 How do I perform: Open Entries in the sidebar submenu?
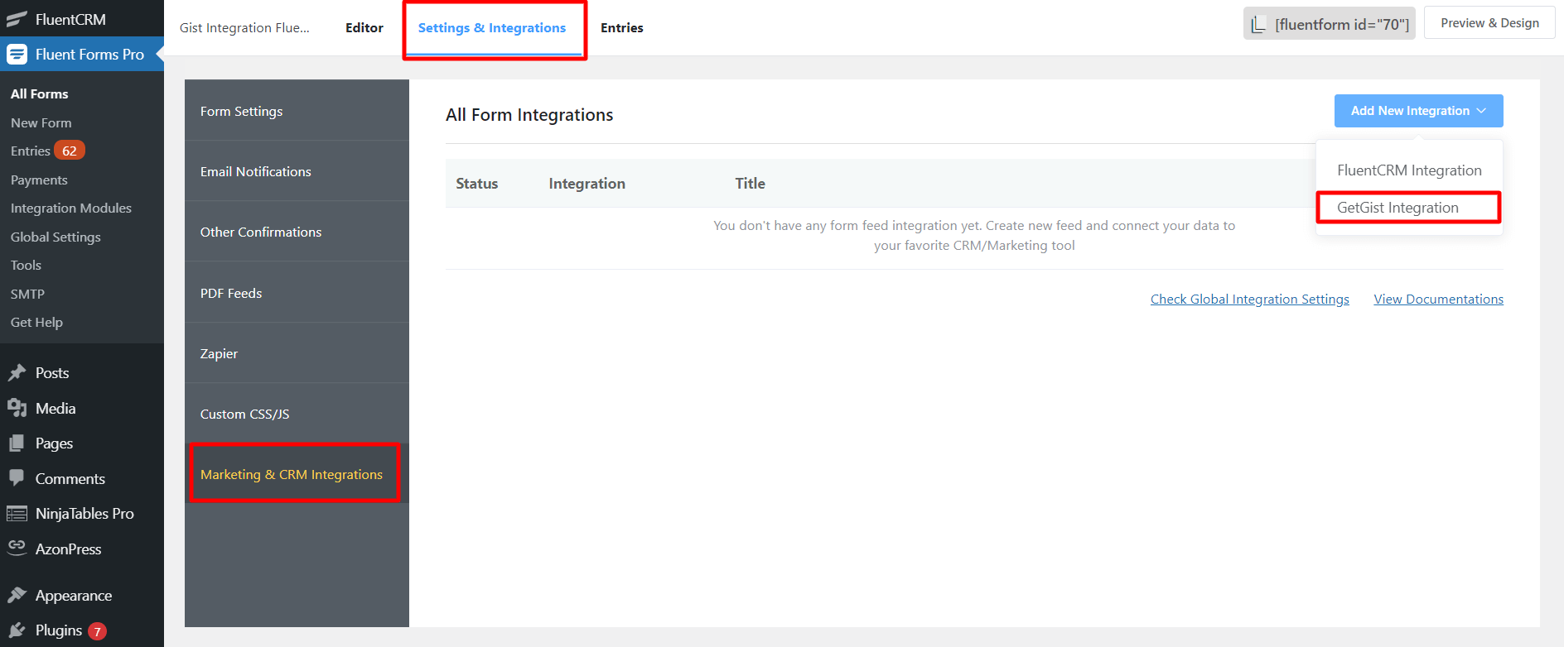(x=31, y=151)
